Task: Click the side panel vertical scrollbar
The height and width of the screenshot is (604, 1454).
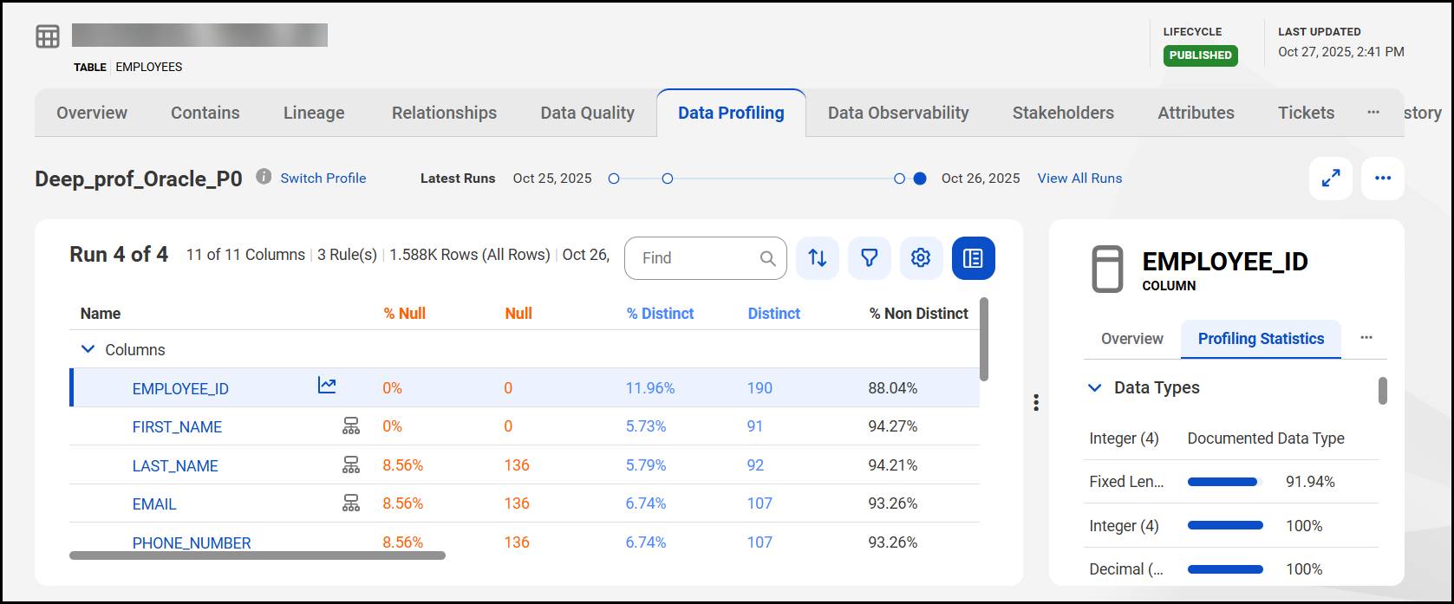Action: click(1383, 390)
